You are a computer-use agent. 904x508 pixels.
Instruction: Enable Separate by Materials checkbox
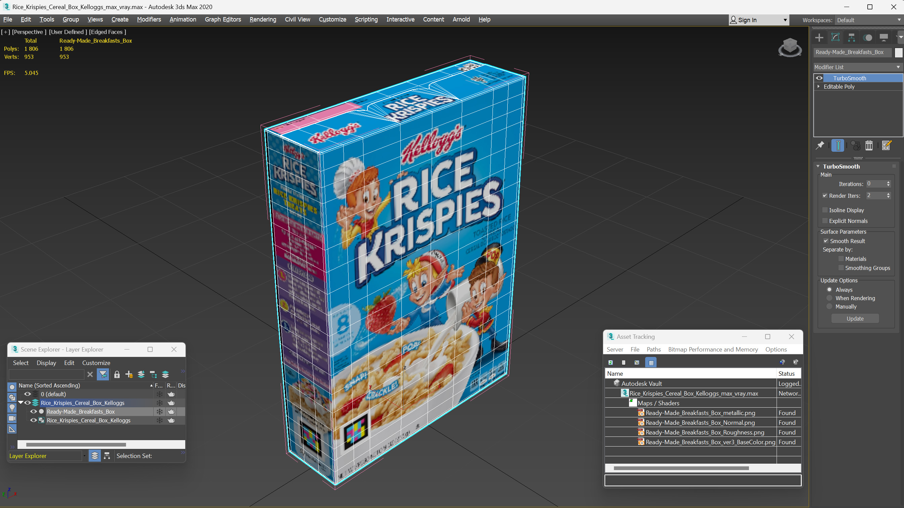tap(841, 259)
